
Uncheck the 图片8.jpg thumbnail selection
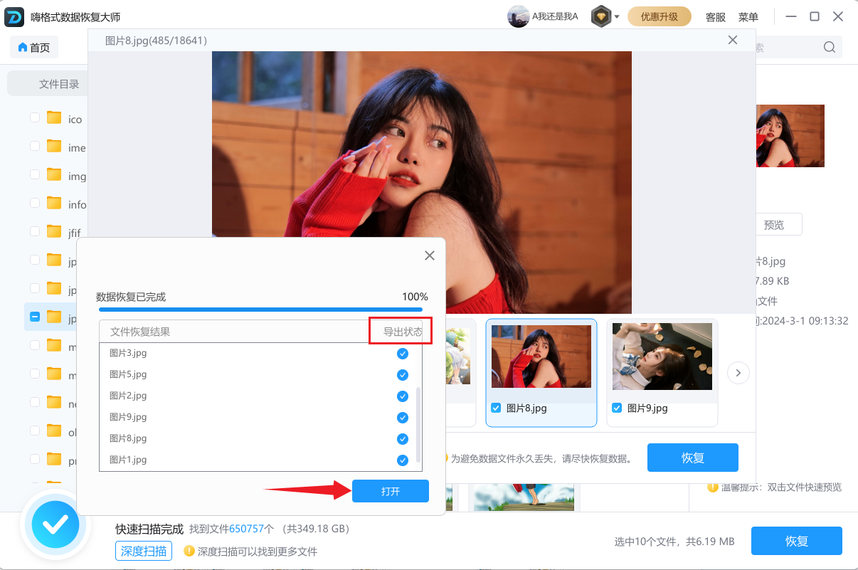coord(496,408)
